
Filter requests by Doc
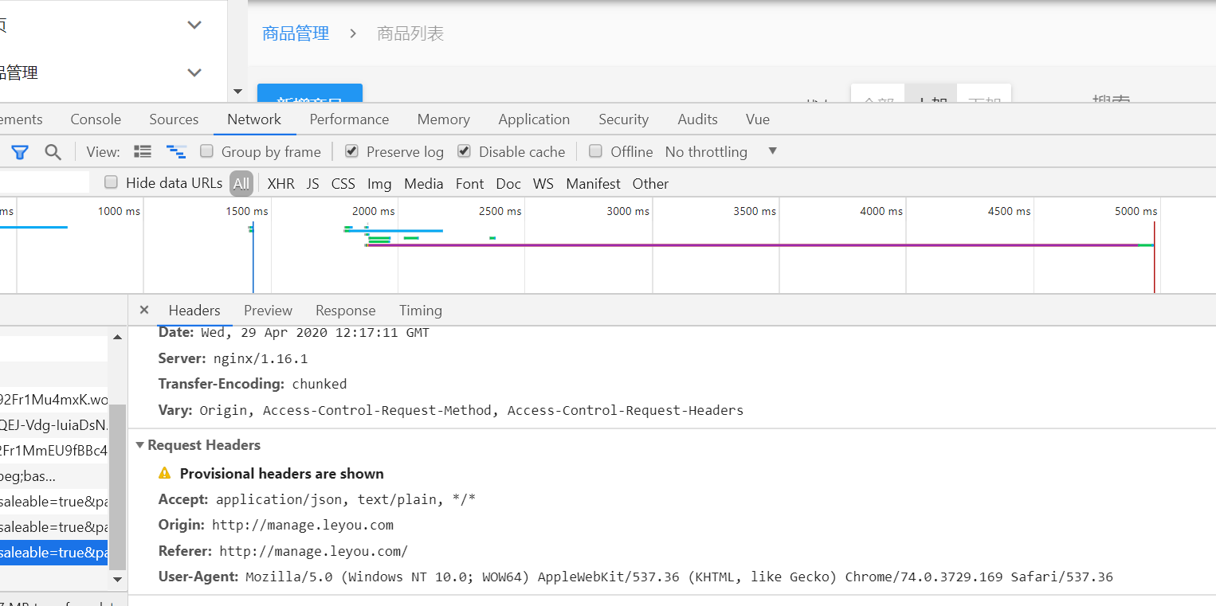coord(508,184)
